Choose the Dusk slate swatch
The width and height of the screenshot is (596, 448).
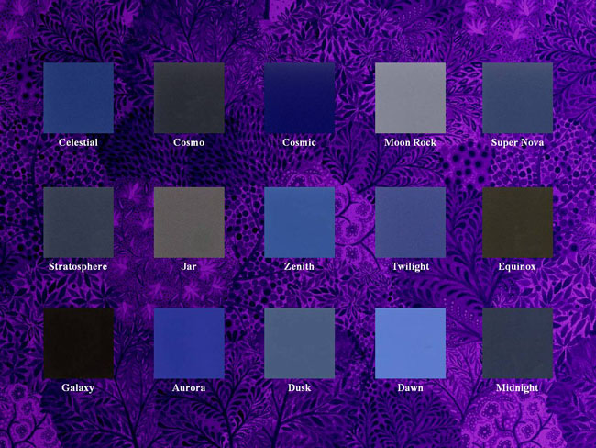[x=299, y=342]
